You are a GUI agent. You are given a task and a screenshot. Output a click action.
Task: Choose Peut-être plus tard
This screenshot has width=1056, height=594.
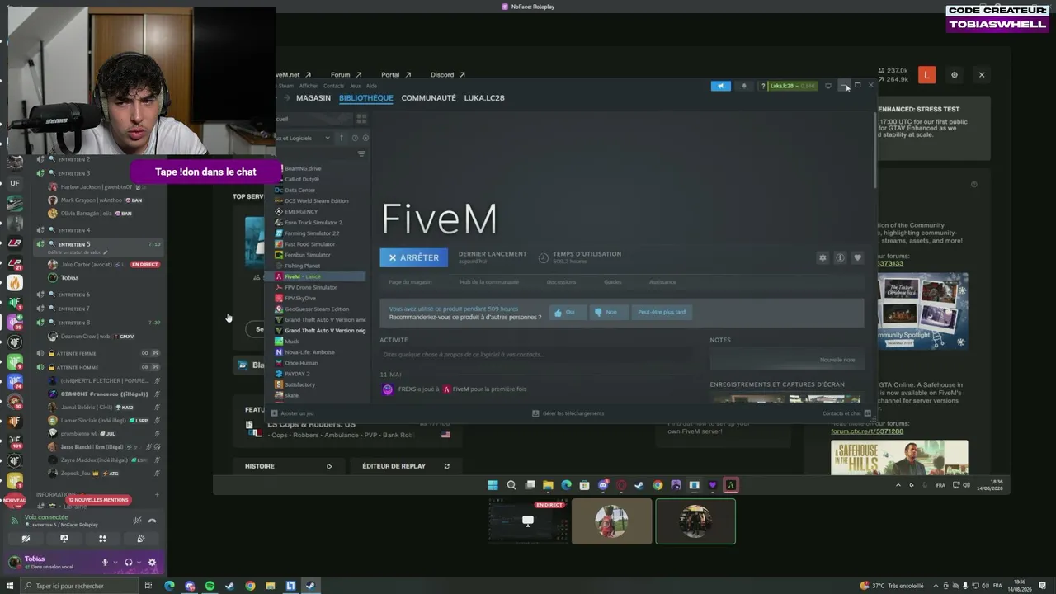point(662,312)
